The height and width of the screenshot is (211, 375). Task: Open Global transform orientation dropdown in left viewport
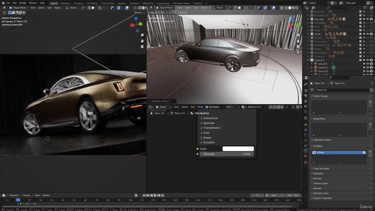[73, 8]
